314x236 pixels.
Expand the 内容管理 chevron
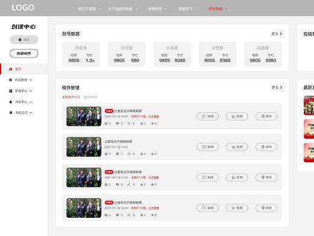(31, 80)
